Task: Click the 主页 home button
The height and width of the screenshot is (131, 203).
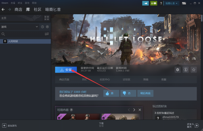Action: (21, 18)
